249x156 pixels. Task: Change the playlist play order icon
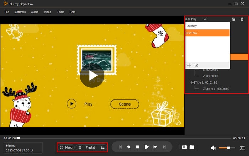102,147
